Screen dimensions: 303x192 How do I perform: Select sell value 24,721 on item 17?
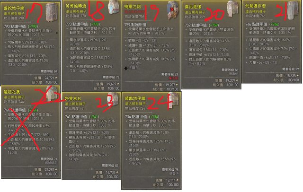(45, 78)
